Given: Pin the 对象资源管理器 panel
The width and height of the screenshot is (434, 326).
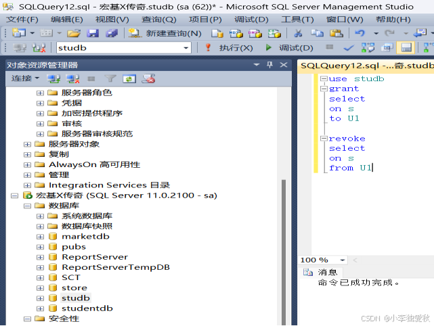Looking at the screenshot, I should (269, 65).
